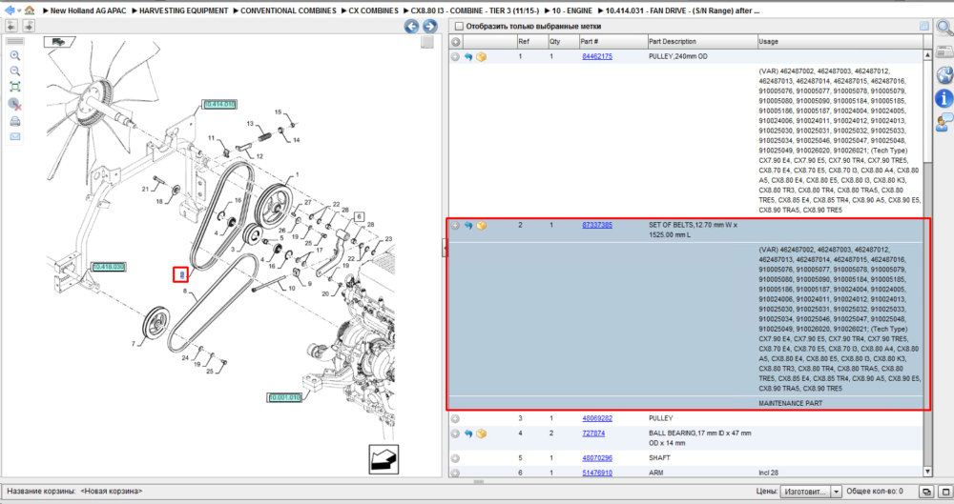Go to next figure with round right arrow
954x504 pixels.
[x=429, y=26]
